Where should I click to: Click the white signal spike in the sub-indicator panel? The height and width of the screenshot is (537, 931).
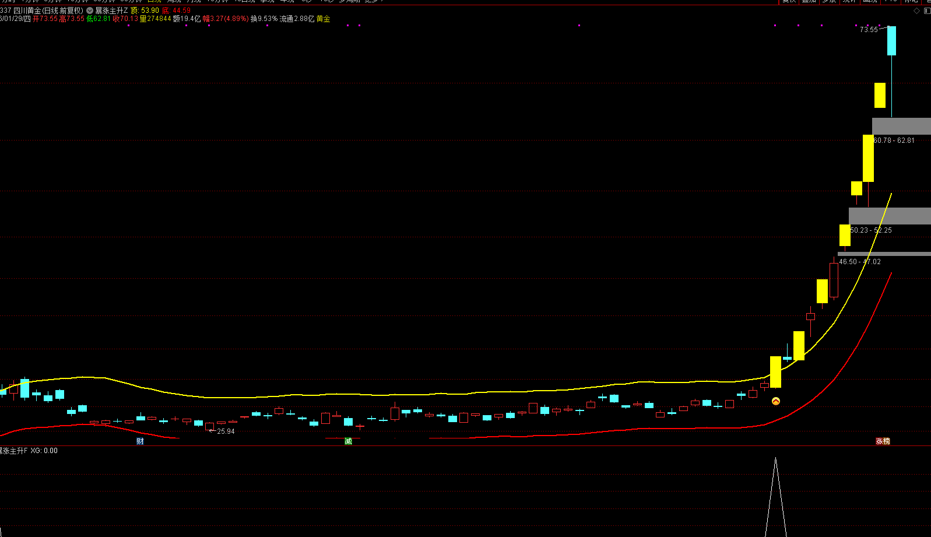(x=776, y=497)
